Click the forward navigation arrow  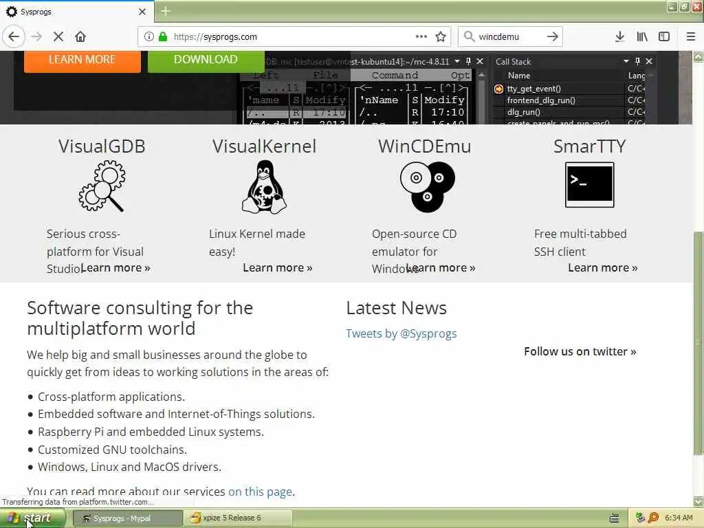pyautogui.click(x=37, y=36)
